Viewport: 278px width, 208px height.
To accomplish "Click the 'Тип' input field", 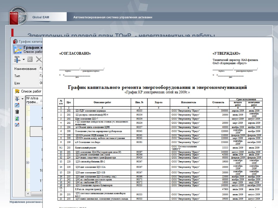I will (x=41, y=76).
